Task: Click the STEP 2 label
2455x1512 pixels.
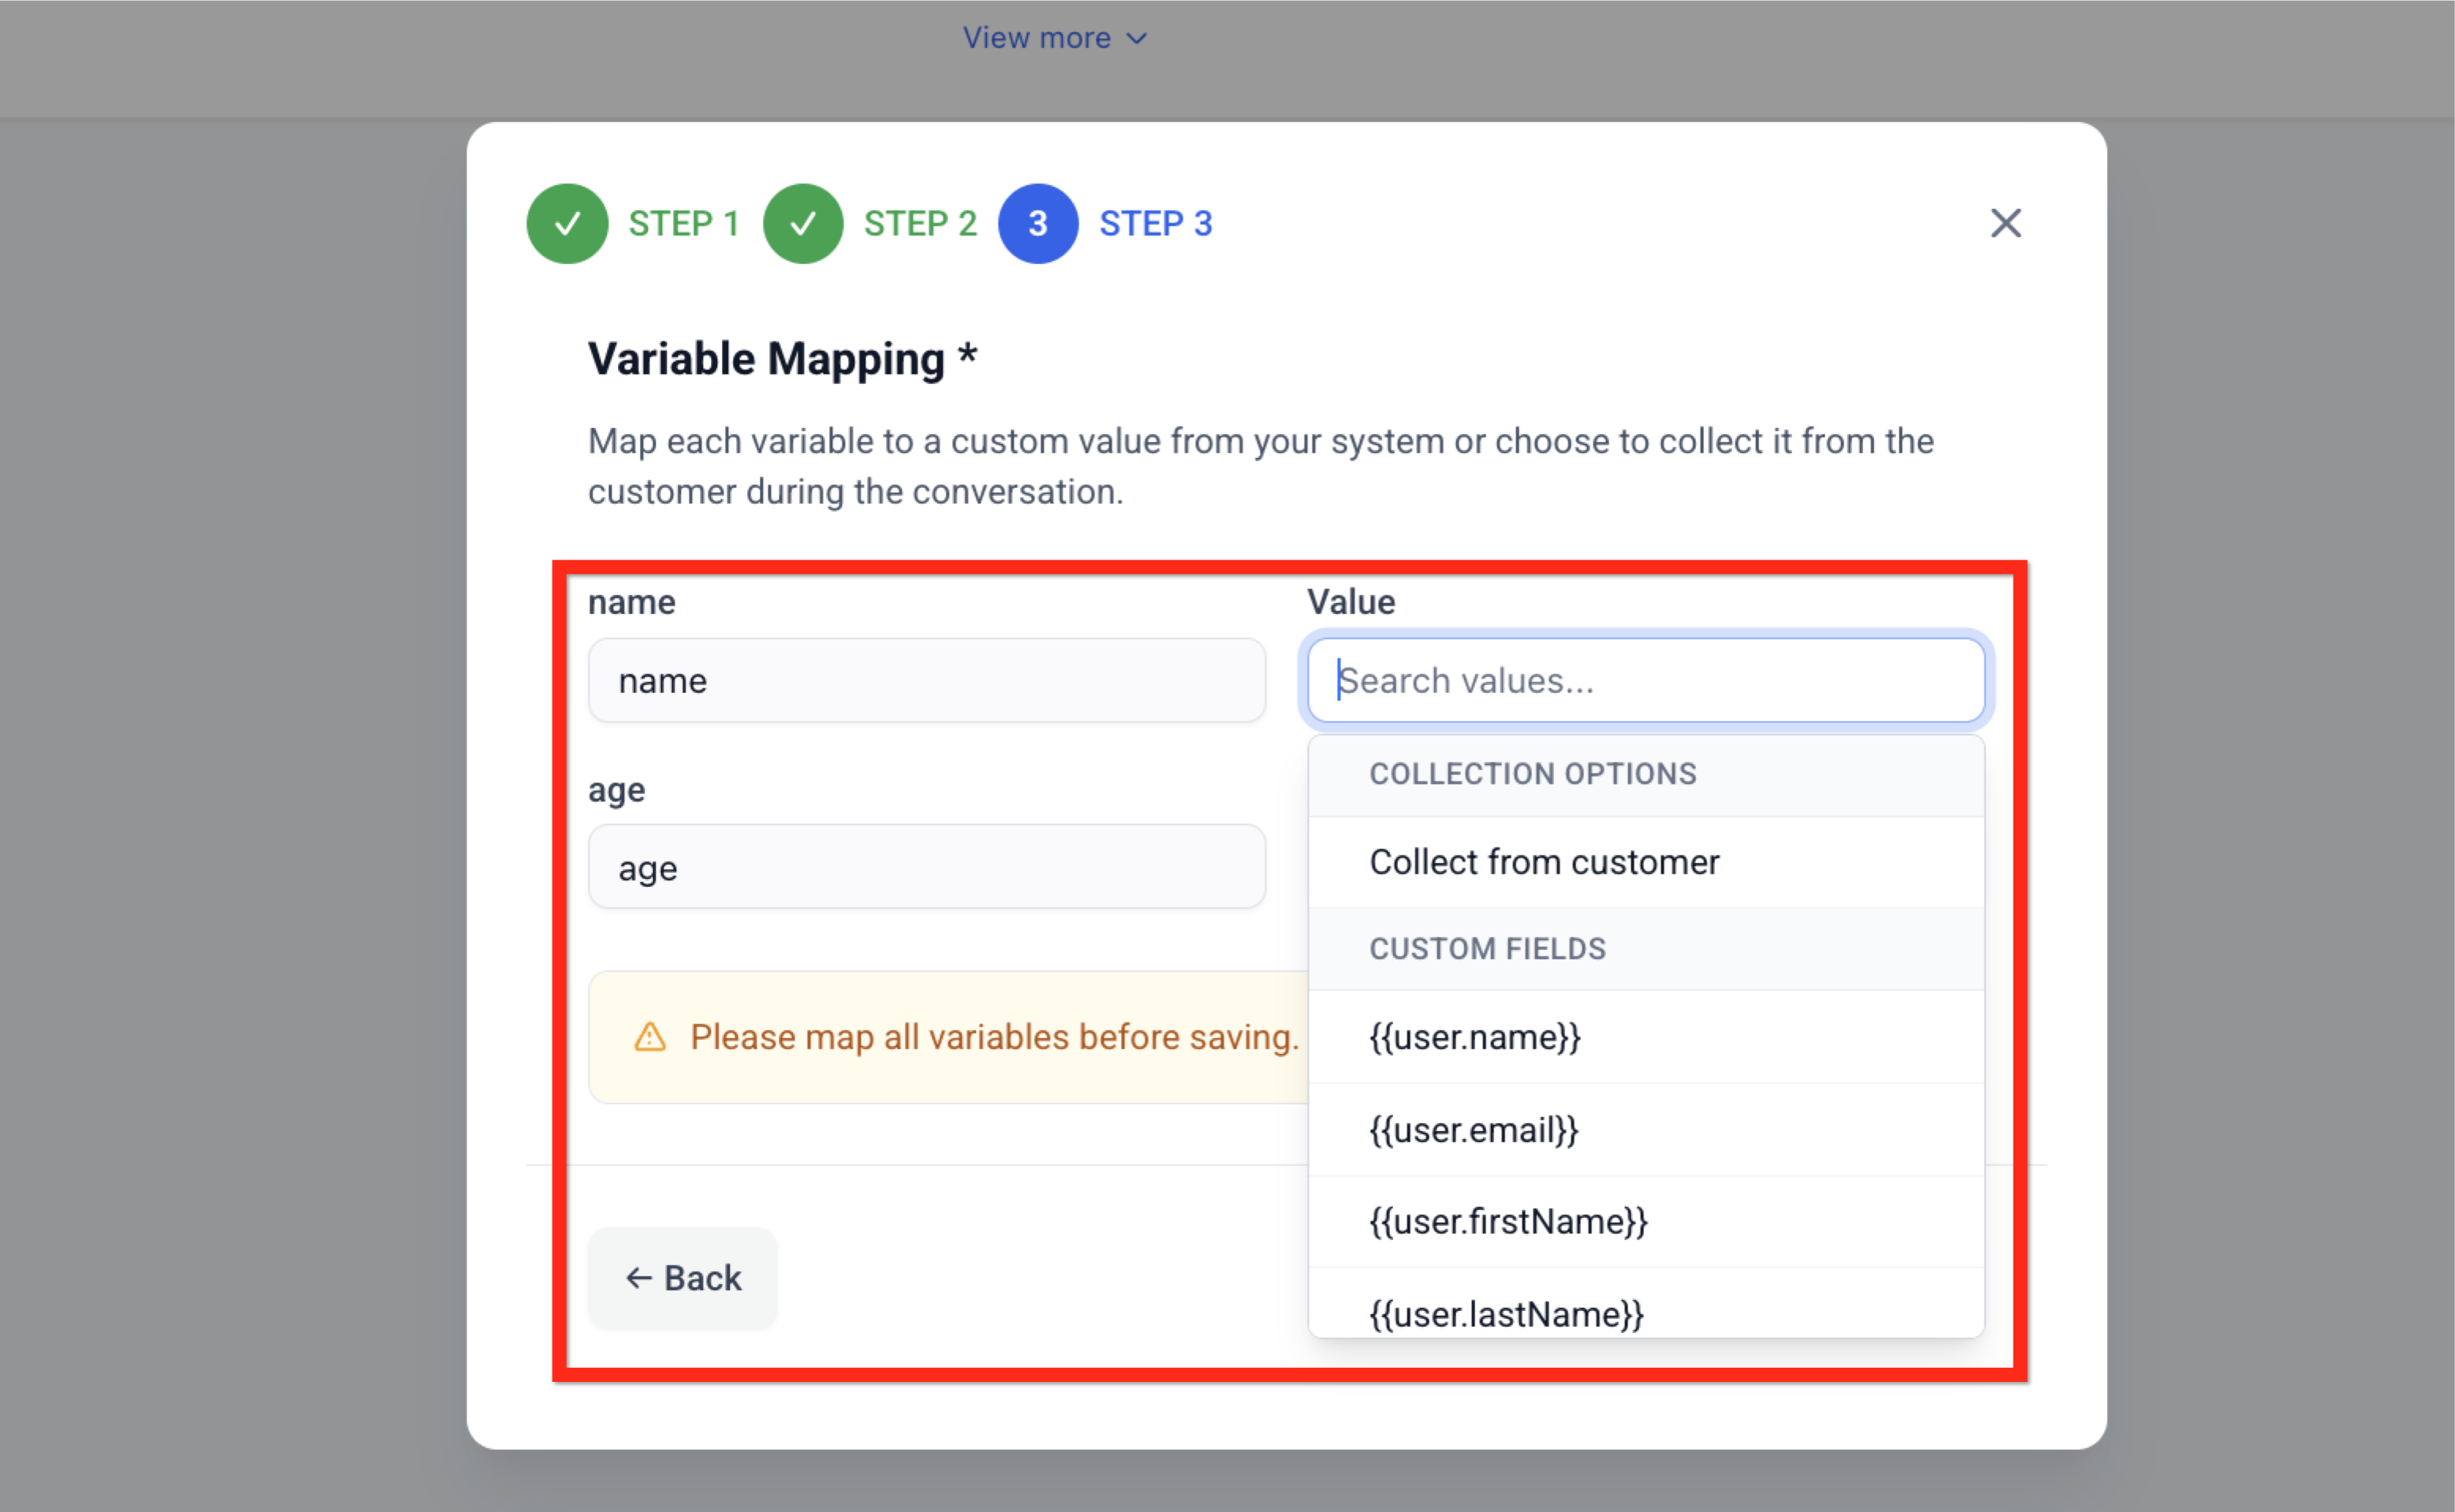Action: [x=919, y=223]
